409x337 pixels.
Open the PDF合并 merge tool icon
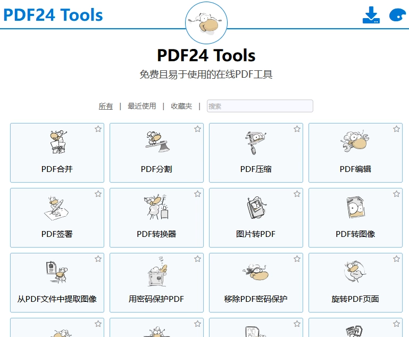pos(58,142)
